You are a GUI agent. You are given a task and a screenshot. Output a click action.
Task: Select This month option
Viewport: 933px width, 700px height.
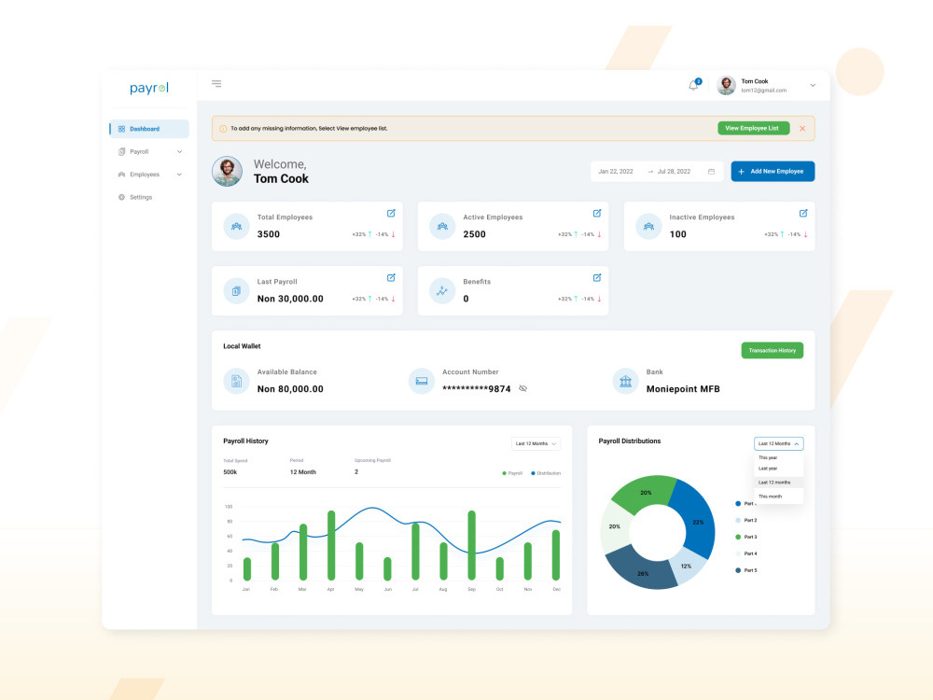tap(779, 497)
